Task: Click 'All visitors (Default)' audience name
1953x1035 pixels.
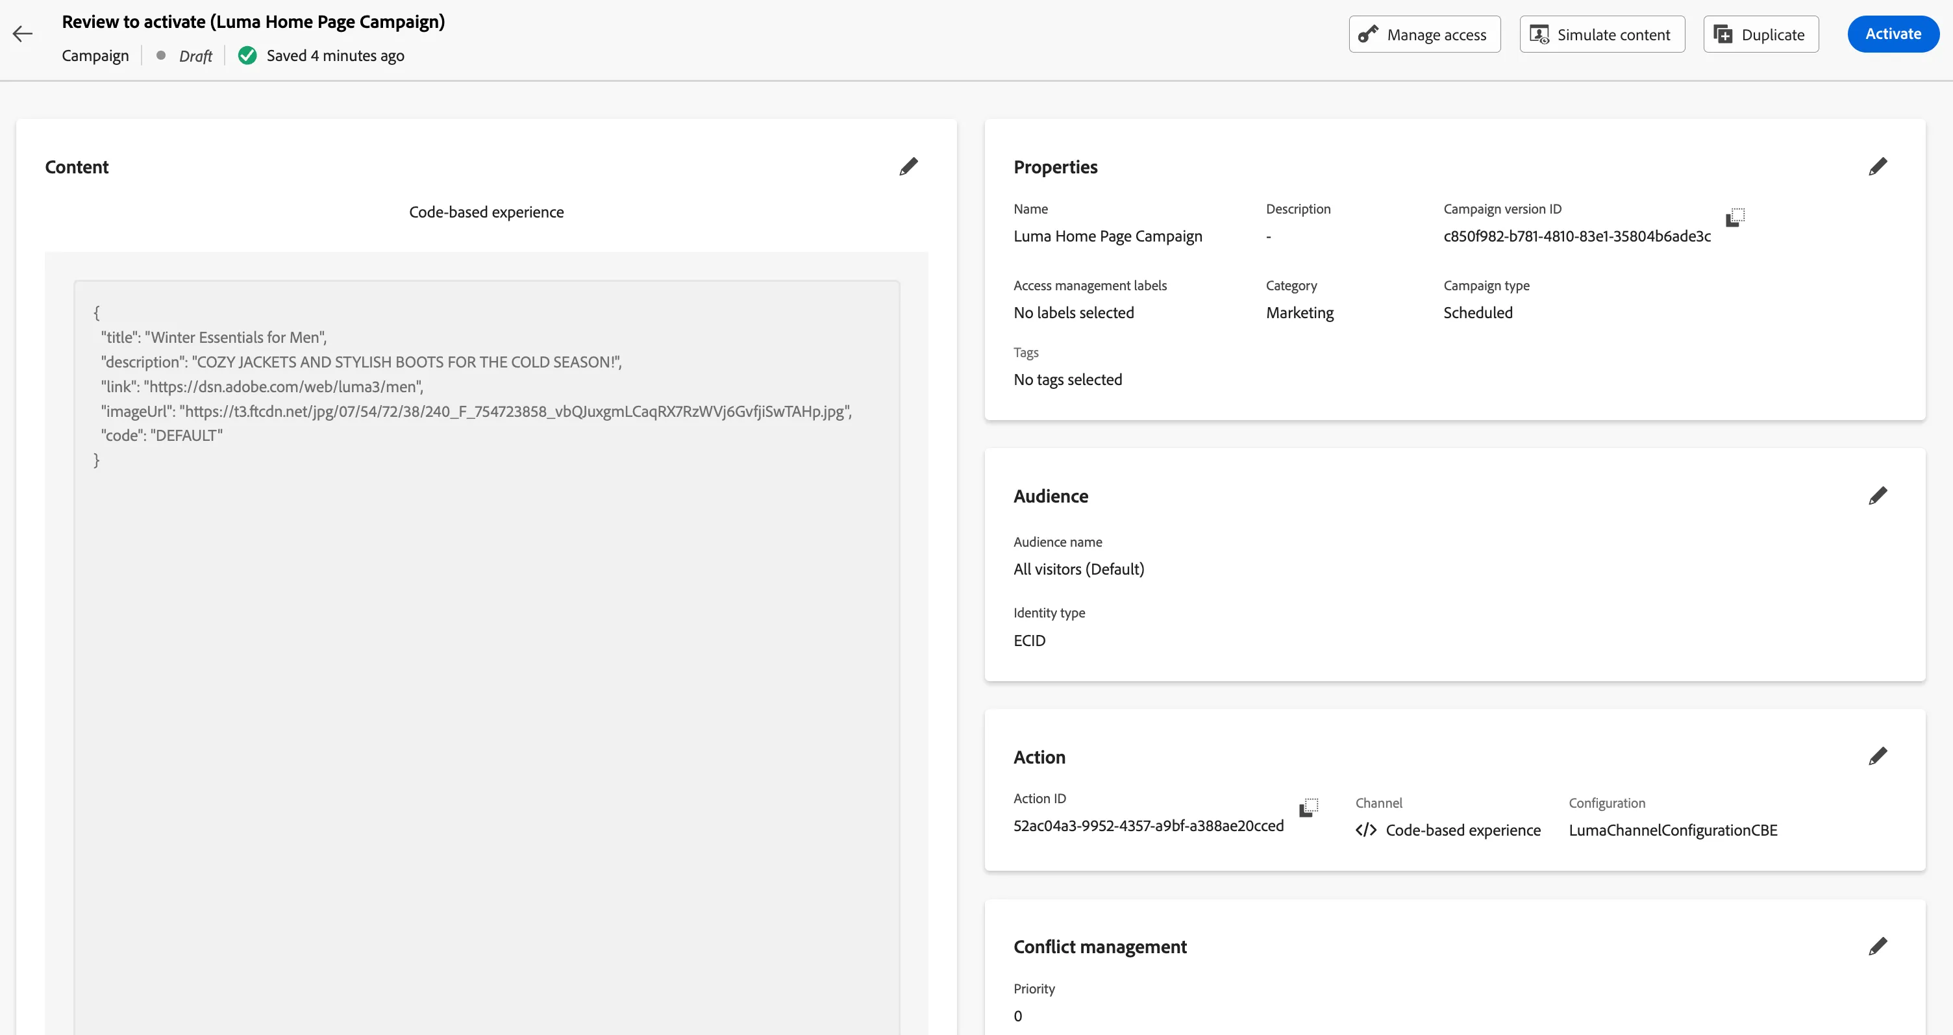Action: 1079,569
